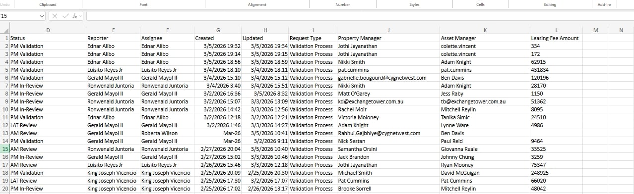
Task: Select column H header
Action: (x=265, y=31)
